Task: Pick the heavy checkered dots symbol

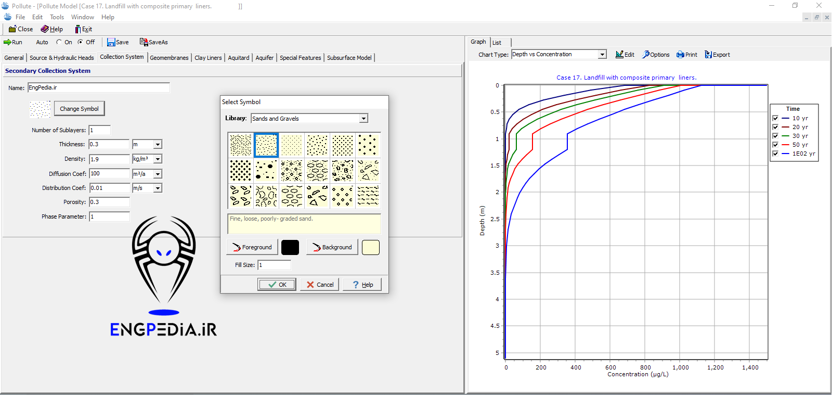Action: (x=241, y=171)
